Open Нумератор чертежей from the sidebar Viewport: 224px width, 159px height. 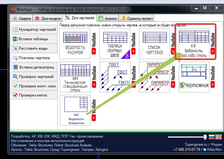[x=34, y=30]
